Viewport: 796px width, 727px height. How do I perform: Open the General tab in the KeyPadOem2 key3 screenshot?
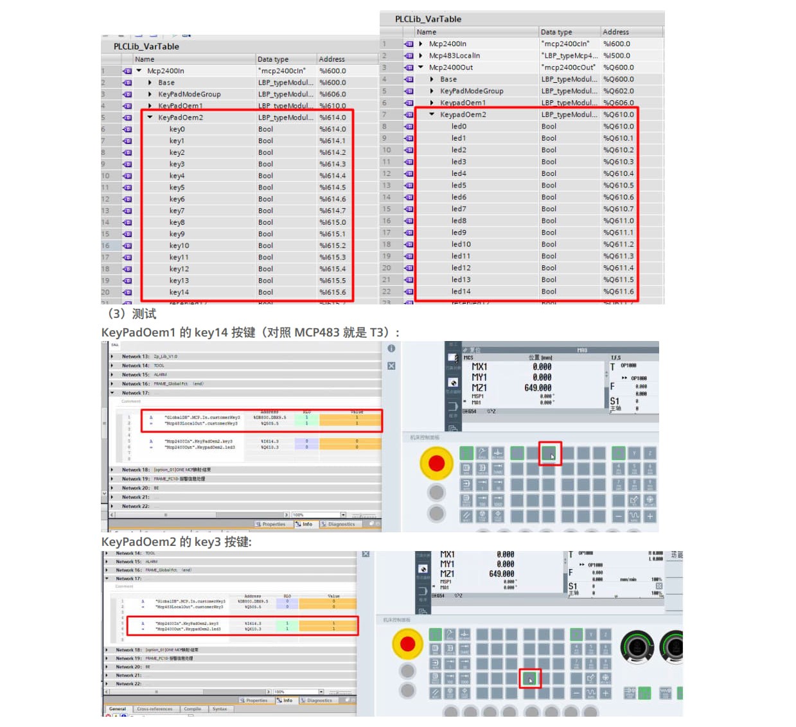coord(118,709)
